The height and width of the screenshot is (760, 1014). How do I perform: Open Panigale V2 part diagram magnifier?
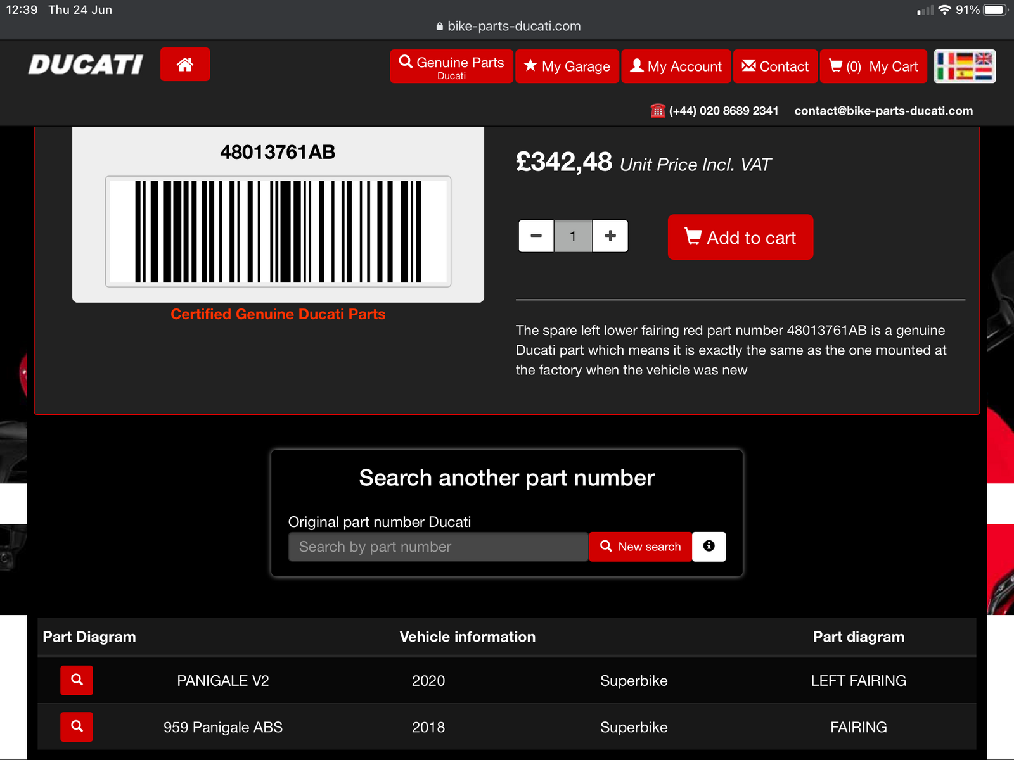(77, 680)
